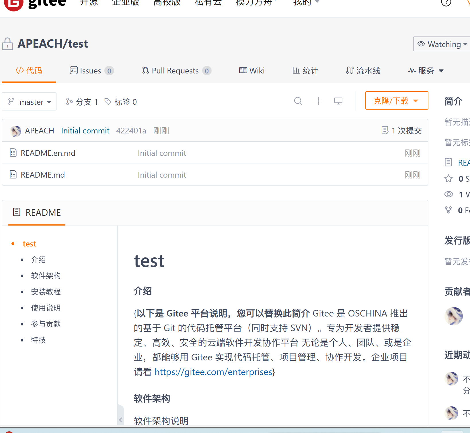Click 私有云 in top navigation

208,3
